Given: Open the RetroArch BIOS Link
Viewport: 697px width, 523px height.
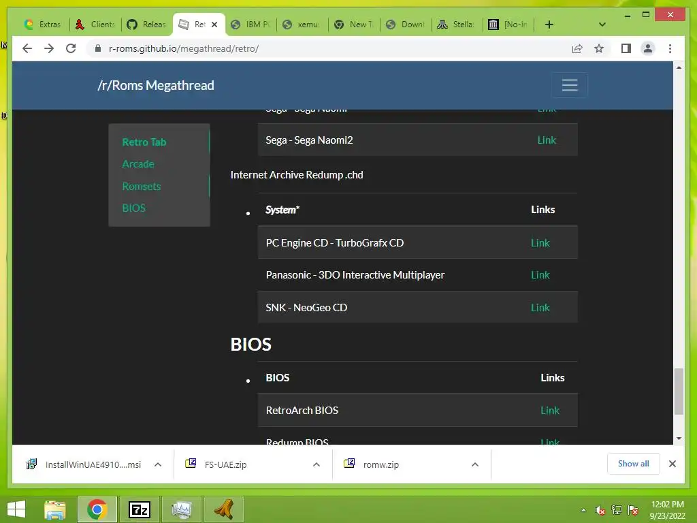Looking at the screenshot, I should pyautogui.click(x=550, y=410).
